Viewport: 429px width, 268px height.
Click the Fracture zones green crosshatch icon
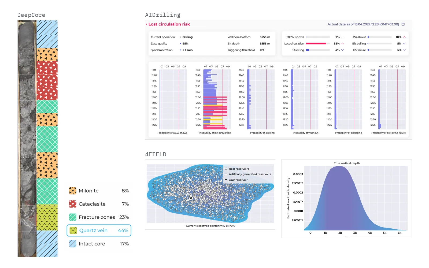click(73, 217)
